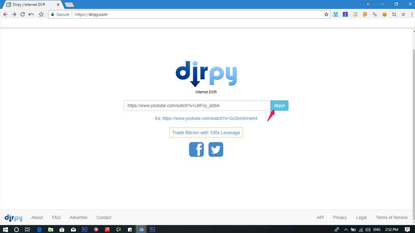The image size is (415, 233).
Task: Expand hidden extensions with double chevron
Action: click(x=403, y=14)
